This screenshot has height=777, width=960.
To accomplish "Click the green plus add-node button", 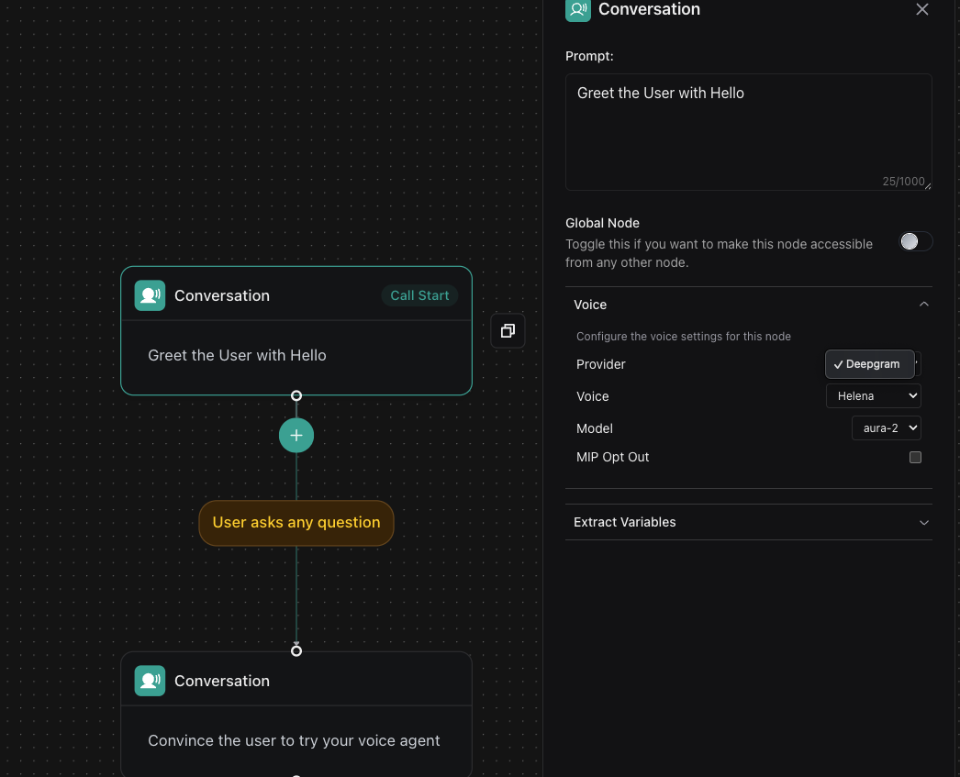I will (296, 436).
